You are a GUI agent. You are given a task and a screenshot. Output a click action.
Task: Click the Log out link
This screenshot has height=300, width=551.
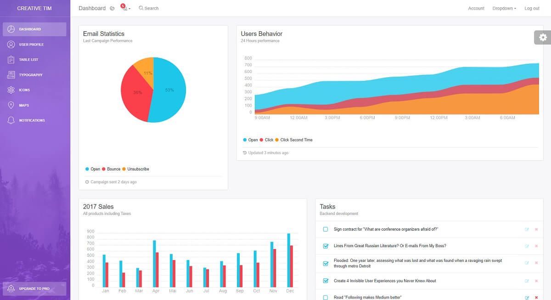532,8
